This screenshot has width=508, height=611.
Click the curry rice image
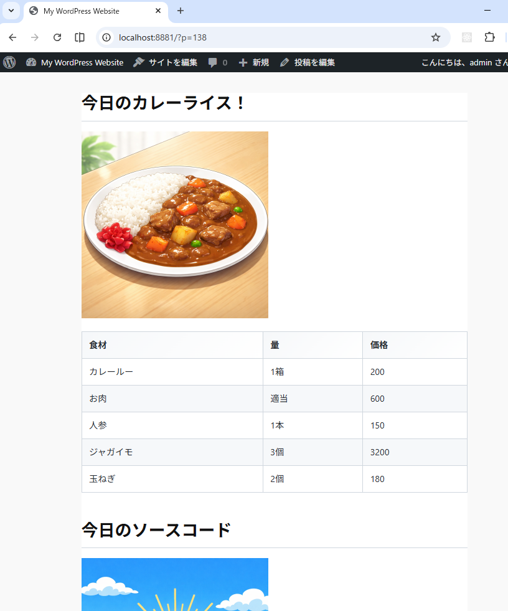[175, 225]
